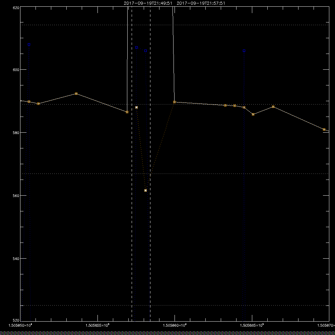335x335 pixels.
Task: Click the 580 y-axis label
Action: coord(16,133)
